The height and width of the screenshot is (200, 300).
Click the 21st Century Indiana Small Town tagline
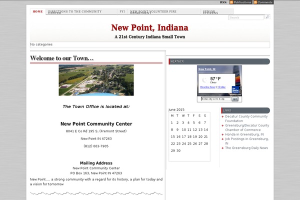(x=150, y=36)
